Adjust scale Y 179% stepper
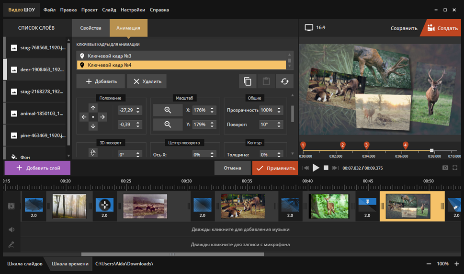This screenshot has width=464, height=274. (x=212, y=125)
